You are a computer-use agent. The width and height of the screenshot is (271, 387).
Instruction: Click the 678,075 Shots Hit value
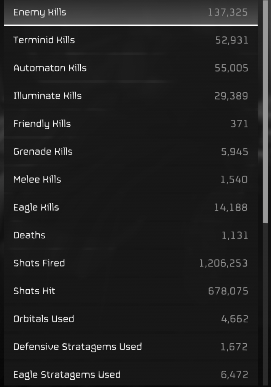click(x=228, y=291)
